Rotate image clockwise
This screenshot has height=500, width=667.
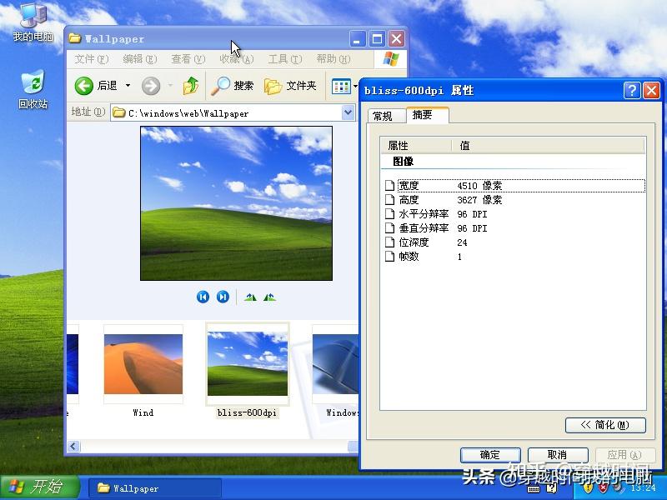pos(250,297)
